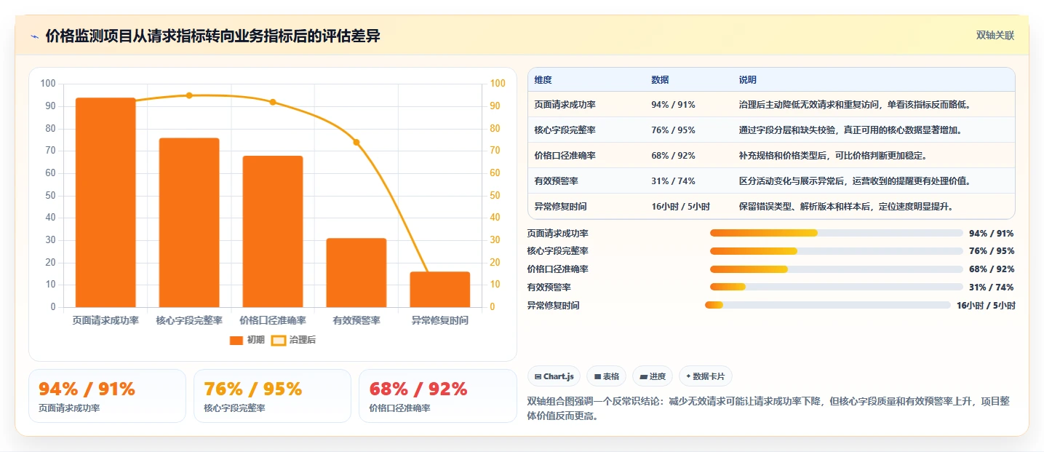Click the 双轴关联 label in header

click(x=995, y=36)
